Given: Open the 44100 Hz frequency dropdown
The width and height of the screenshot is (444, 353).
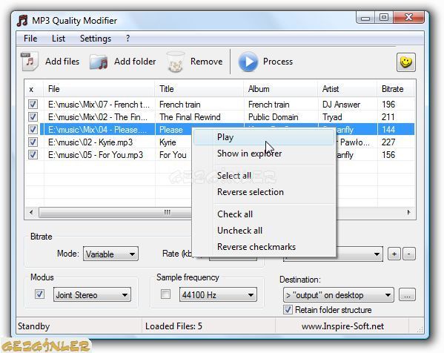Looking at the screenshot, I should (x=218, y=294).
